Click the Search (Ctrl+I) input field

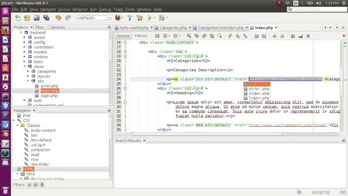[317, 9]
